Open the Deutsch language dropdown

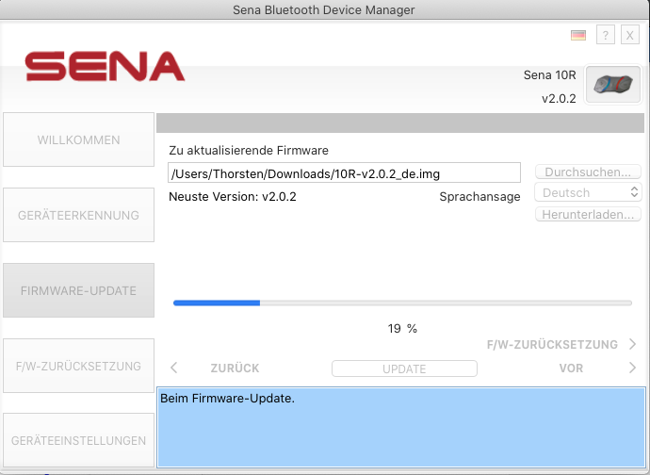point(588,192)
